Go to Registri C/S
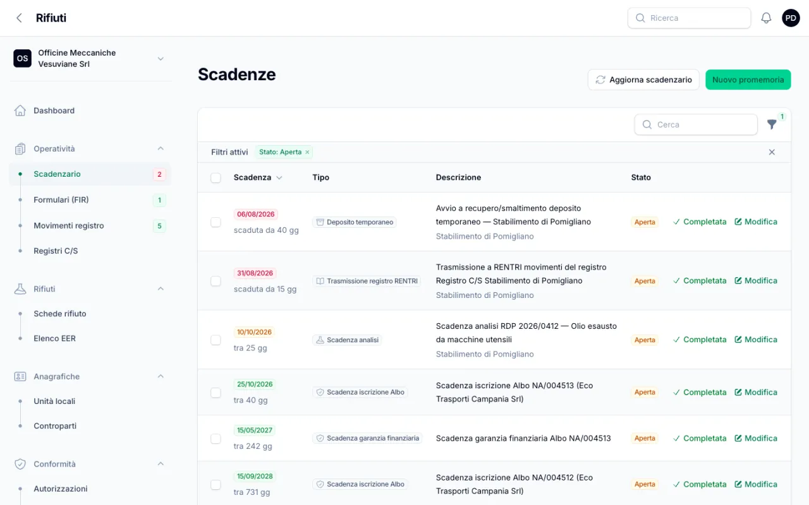Viewport: 809px width, 505px height. click(90, 251)
